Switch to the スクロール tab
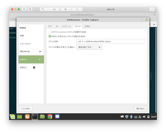This screenshot has height=132, width=166. 66,26
